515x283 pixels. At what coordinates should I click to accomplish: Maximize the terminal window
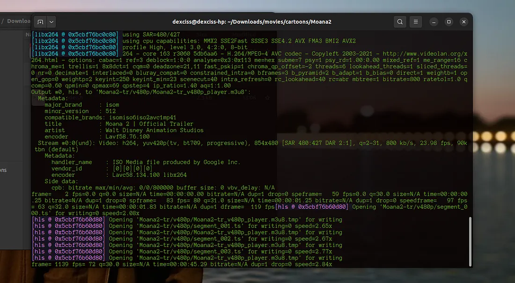(449, 22)
